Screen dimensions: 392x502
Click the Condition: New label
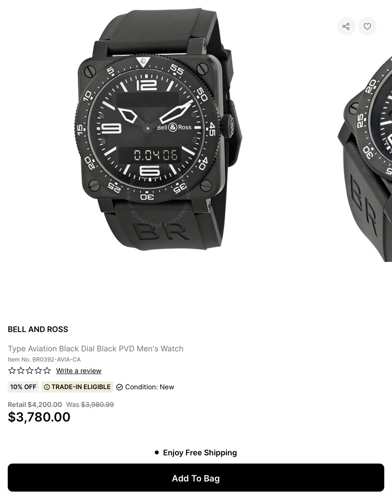[150, 387]
